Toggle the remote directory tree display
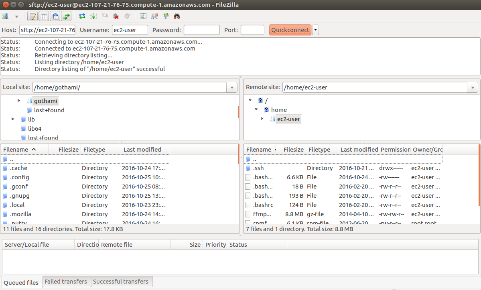 (55, 16)
